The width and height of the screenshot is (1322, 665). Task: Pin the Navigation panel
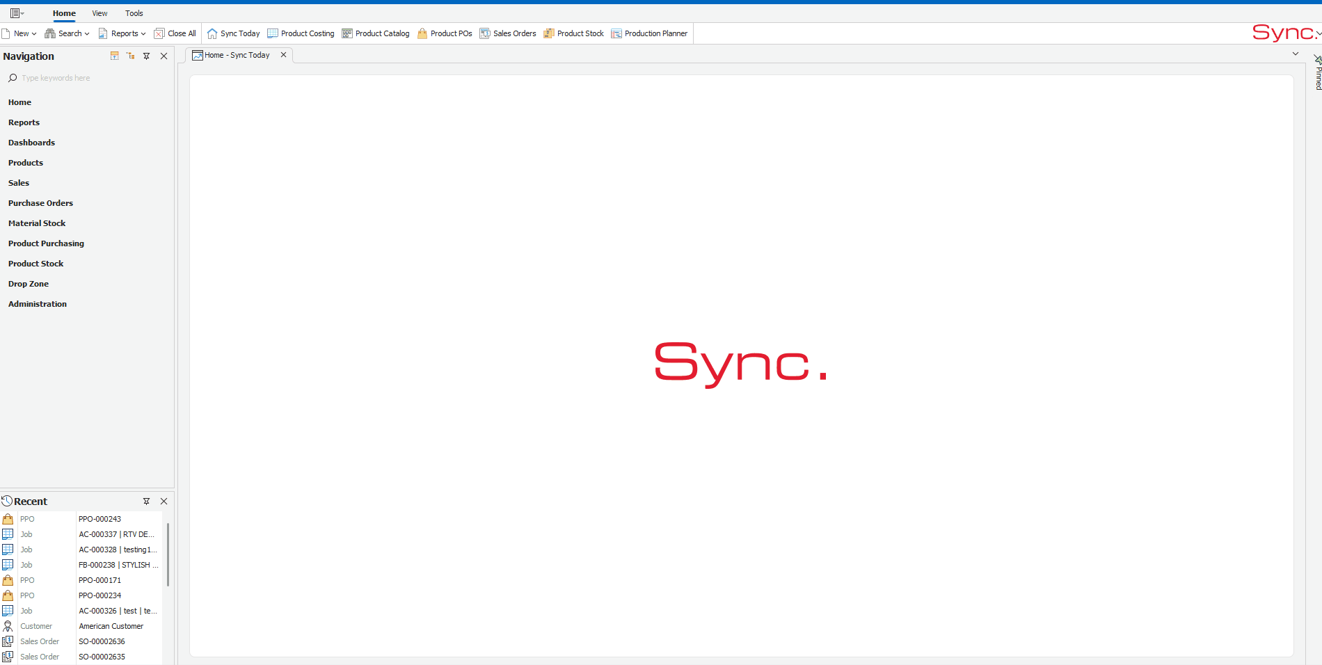click(147, 56)
